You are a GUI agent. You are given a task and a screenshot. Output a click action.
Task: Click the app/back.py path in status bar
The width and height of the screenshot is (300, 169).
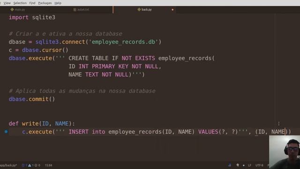[x=8, y=165]
